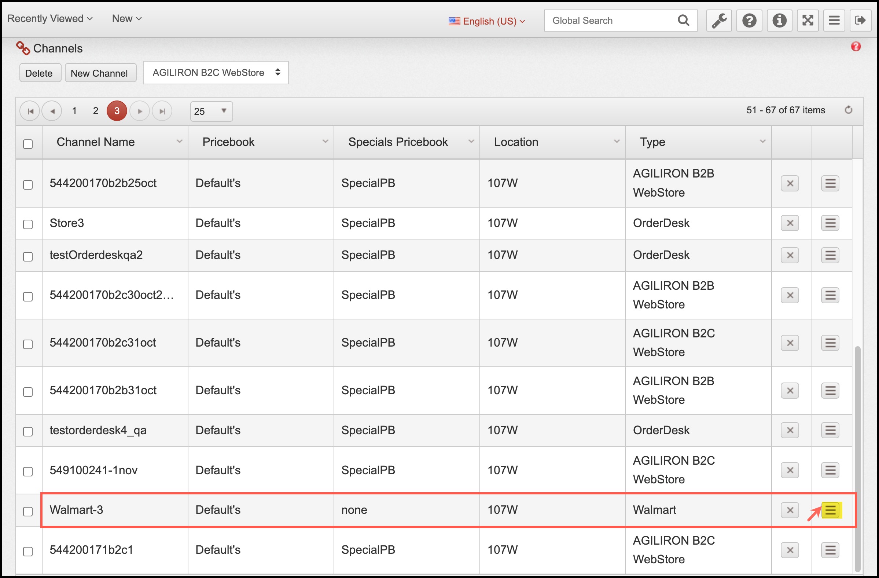Toggle fullscreen with the expand arrows icon

[x=808, y=21]
